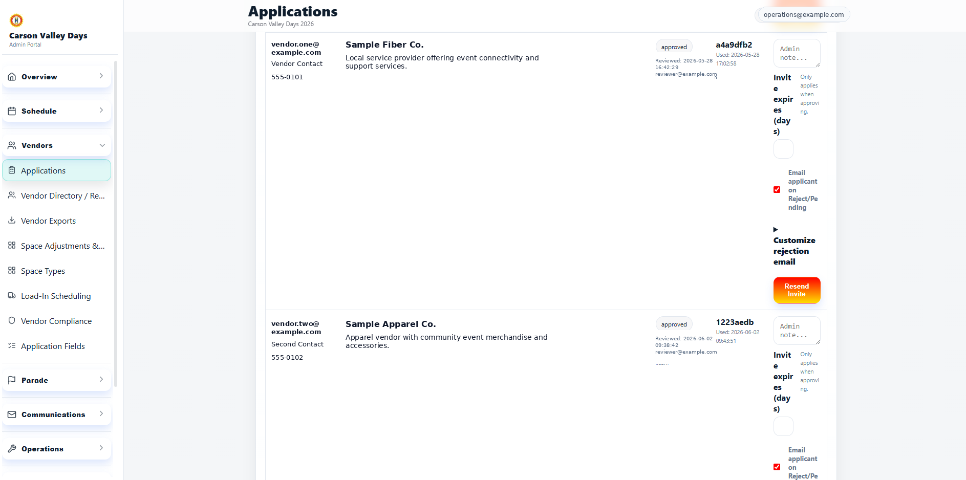
Task: Open Space Adjustments sidebar item
Action: click(57, 246)
